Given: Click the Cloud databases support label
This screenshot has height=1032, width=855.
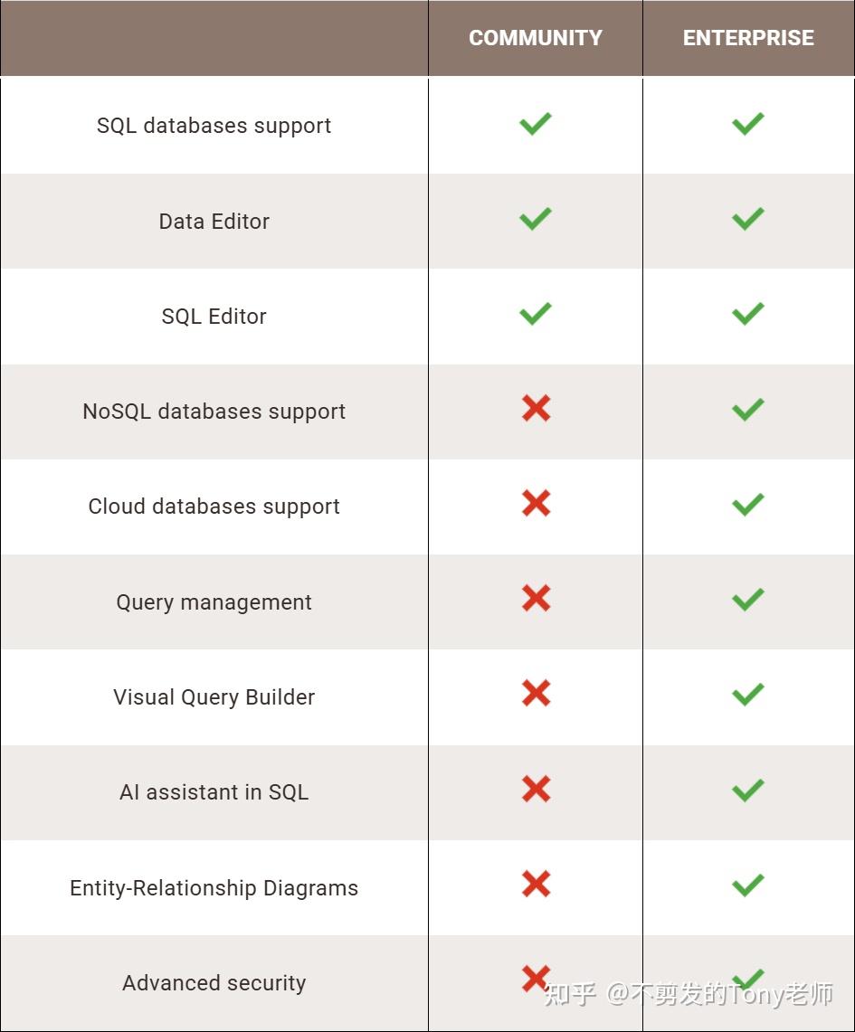Looking at the screenshot, I should pyautogui.click(x=214, y=507).
